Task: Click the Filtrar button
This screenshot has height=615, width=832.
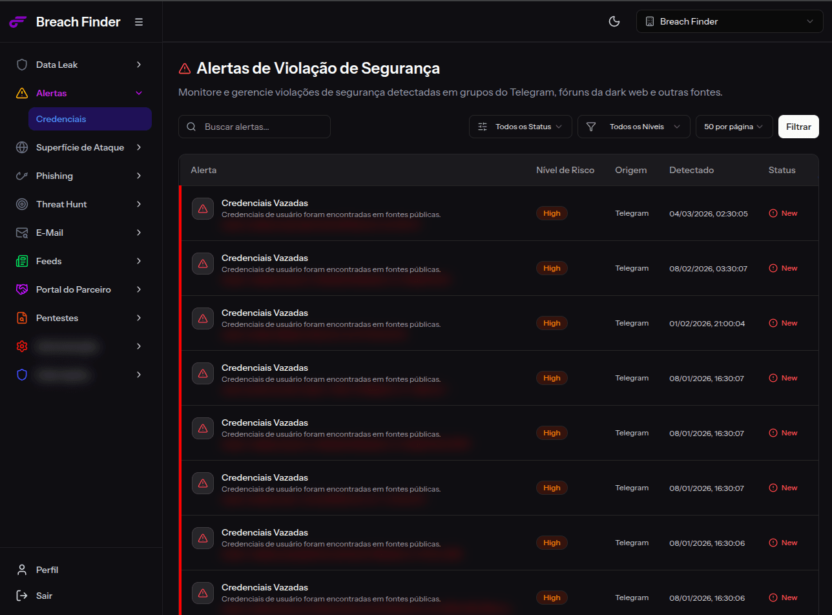Action: tap(798, 127)
